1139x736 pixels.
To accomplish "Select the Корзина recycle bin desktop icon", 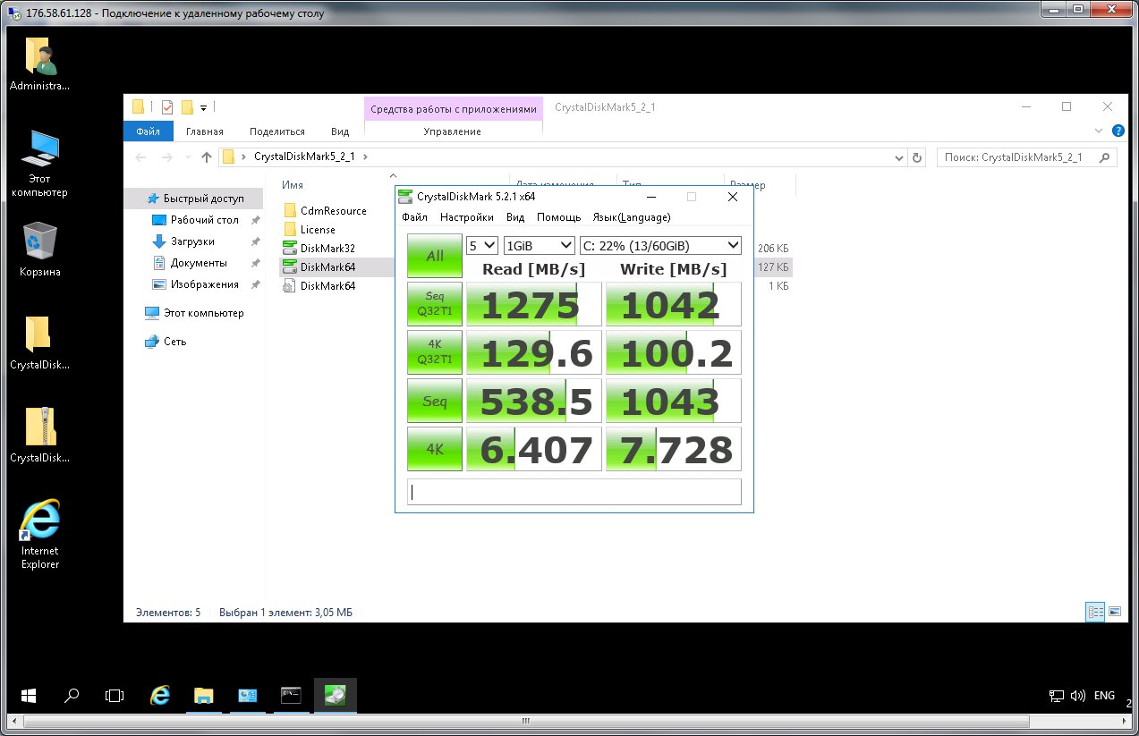I will pyautogui.click(x=39, y=250).
